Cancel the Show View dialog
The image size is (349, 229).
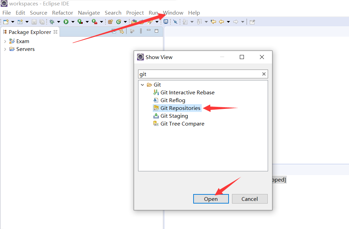point(249,199)
